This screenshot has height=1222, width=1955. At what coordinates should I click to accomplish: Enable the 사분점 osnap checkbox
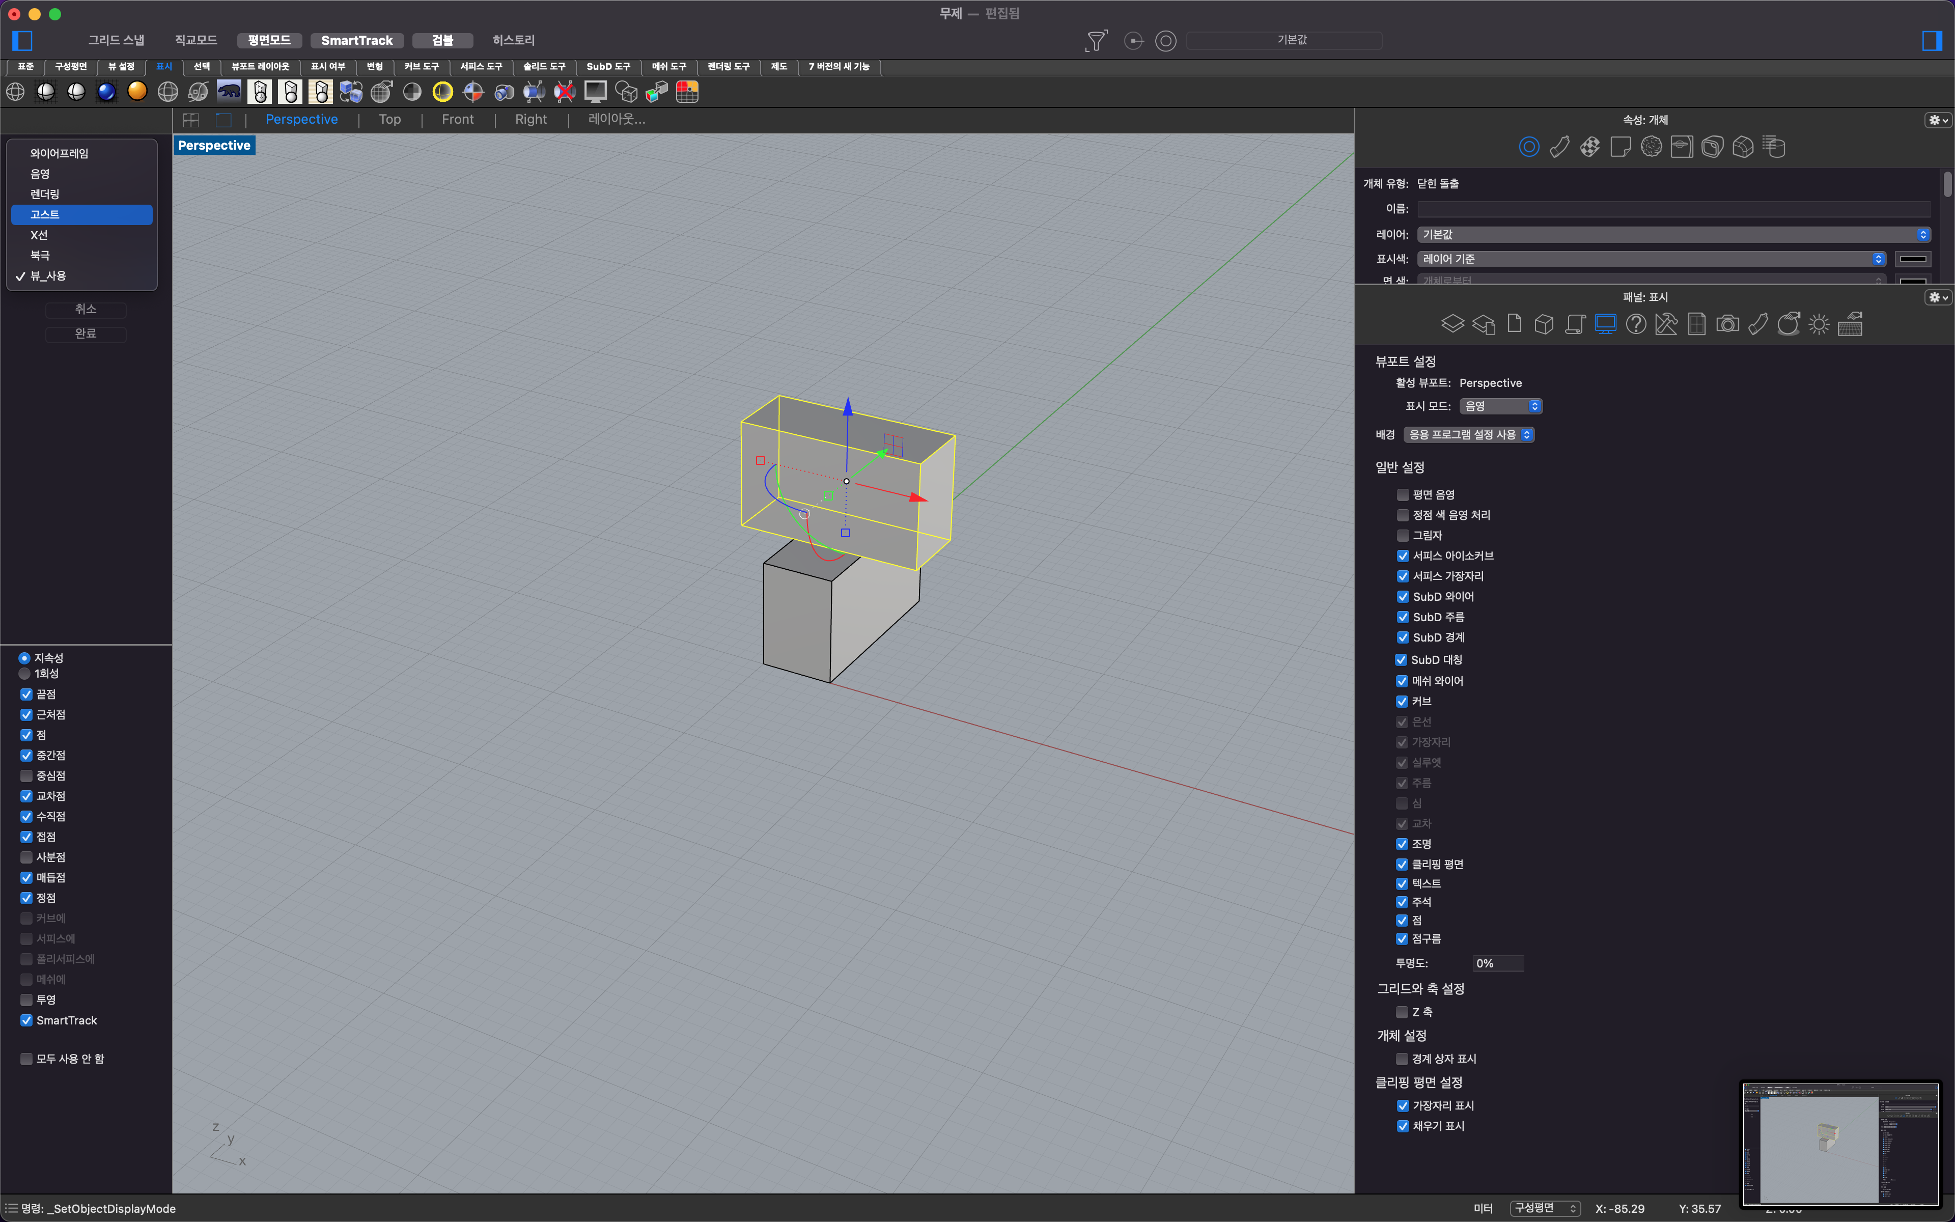(x=26, y=857)
